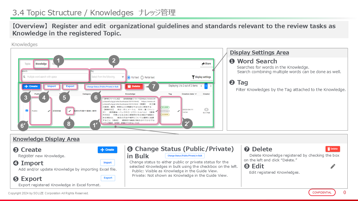Viewport: 358px width, 201px height.
Task: Sort by Creation date column arrow
Action: tap(196, 94)
